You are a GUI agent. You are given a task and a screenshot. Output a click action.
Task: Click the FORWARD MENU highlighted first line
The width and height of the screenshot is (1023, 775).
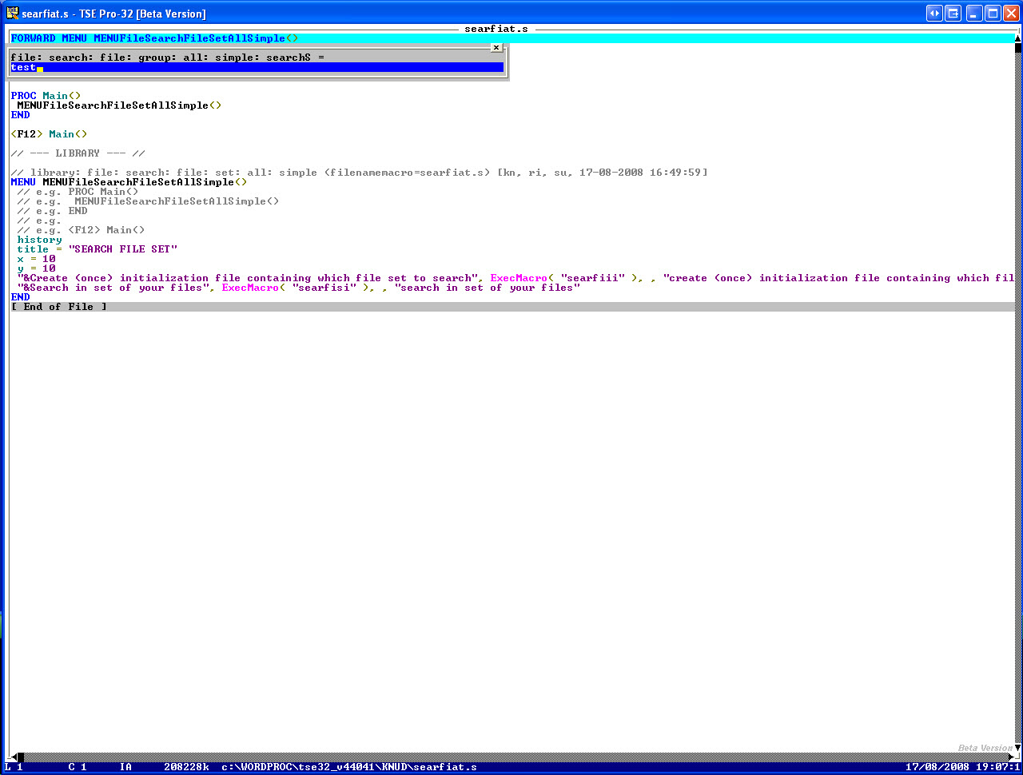click(x=511, y=38)
